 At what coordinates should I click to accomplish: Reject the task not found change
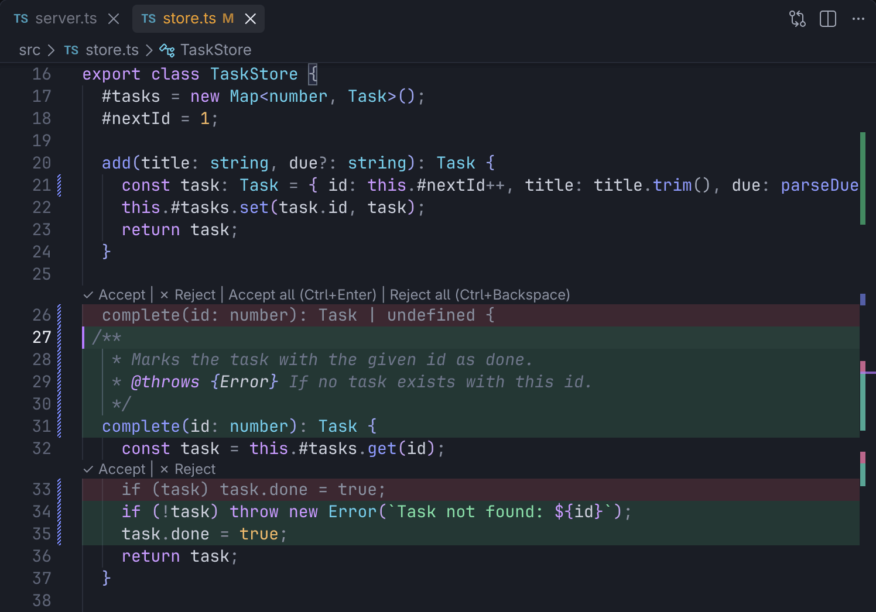188,469
